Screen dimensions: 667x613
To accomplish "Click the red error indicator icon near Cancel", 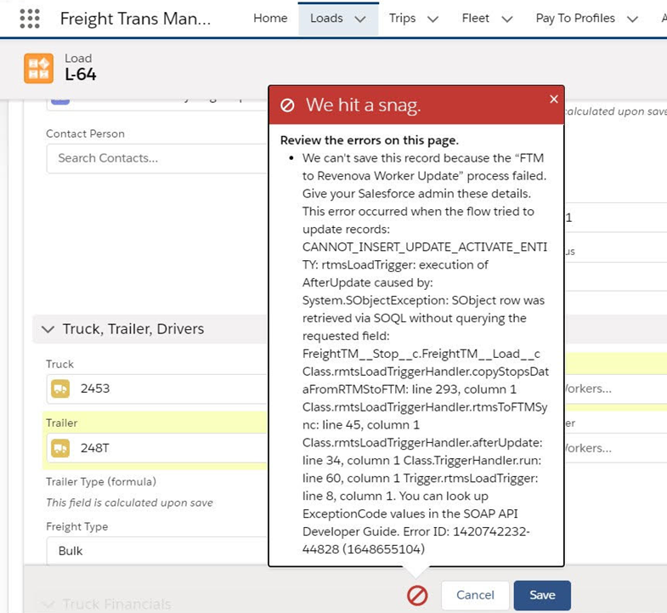I will [x=417, y=595].
